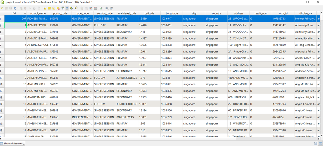Image resolution: width=323 pixels, height=146 pixels.
Task: Click the ANGLICAN HIG... school name cell
Action: (x=37, y=97)
